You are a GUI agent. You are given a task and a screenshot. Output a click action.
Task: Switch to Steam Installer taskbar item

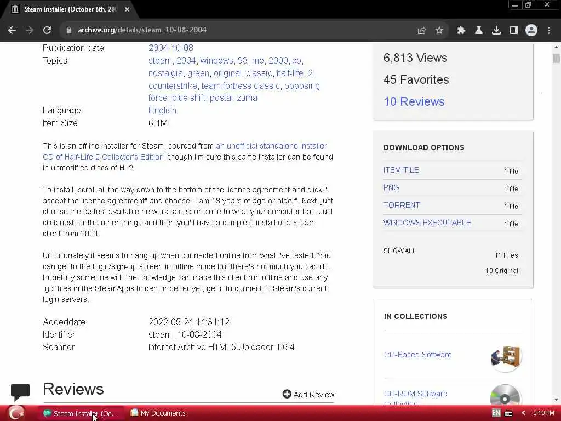click(x=82, y=413)
